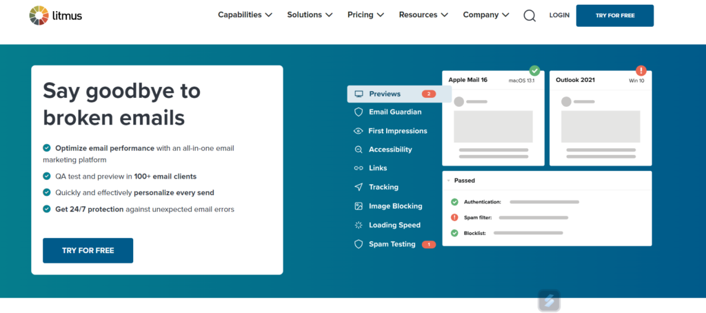Viewport: 706px width, 313px height.
Task: Select the Loading Speed menu item
Action: tap(387, 225)
